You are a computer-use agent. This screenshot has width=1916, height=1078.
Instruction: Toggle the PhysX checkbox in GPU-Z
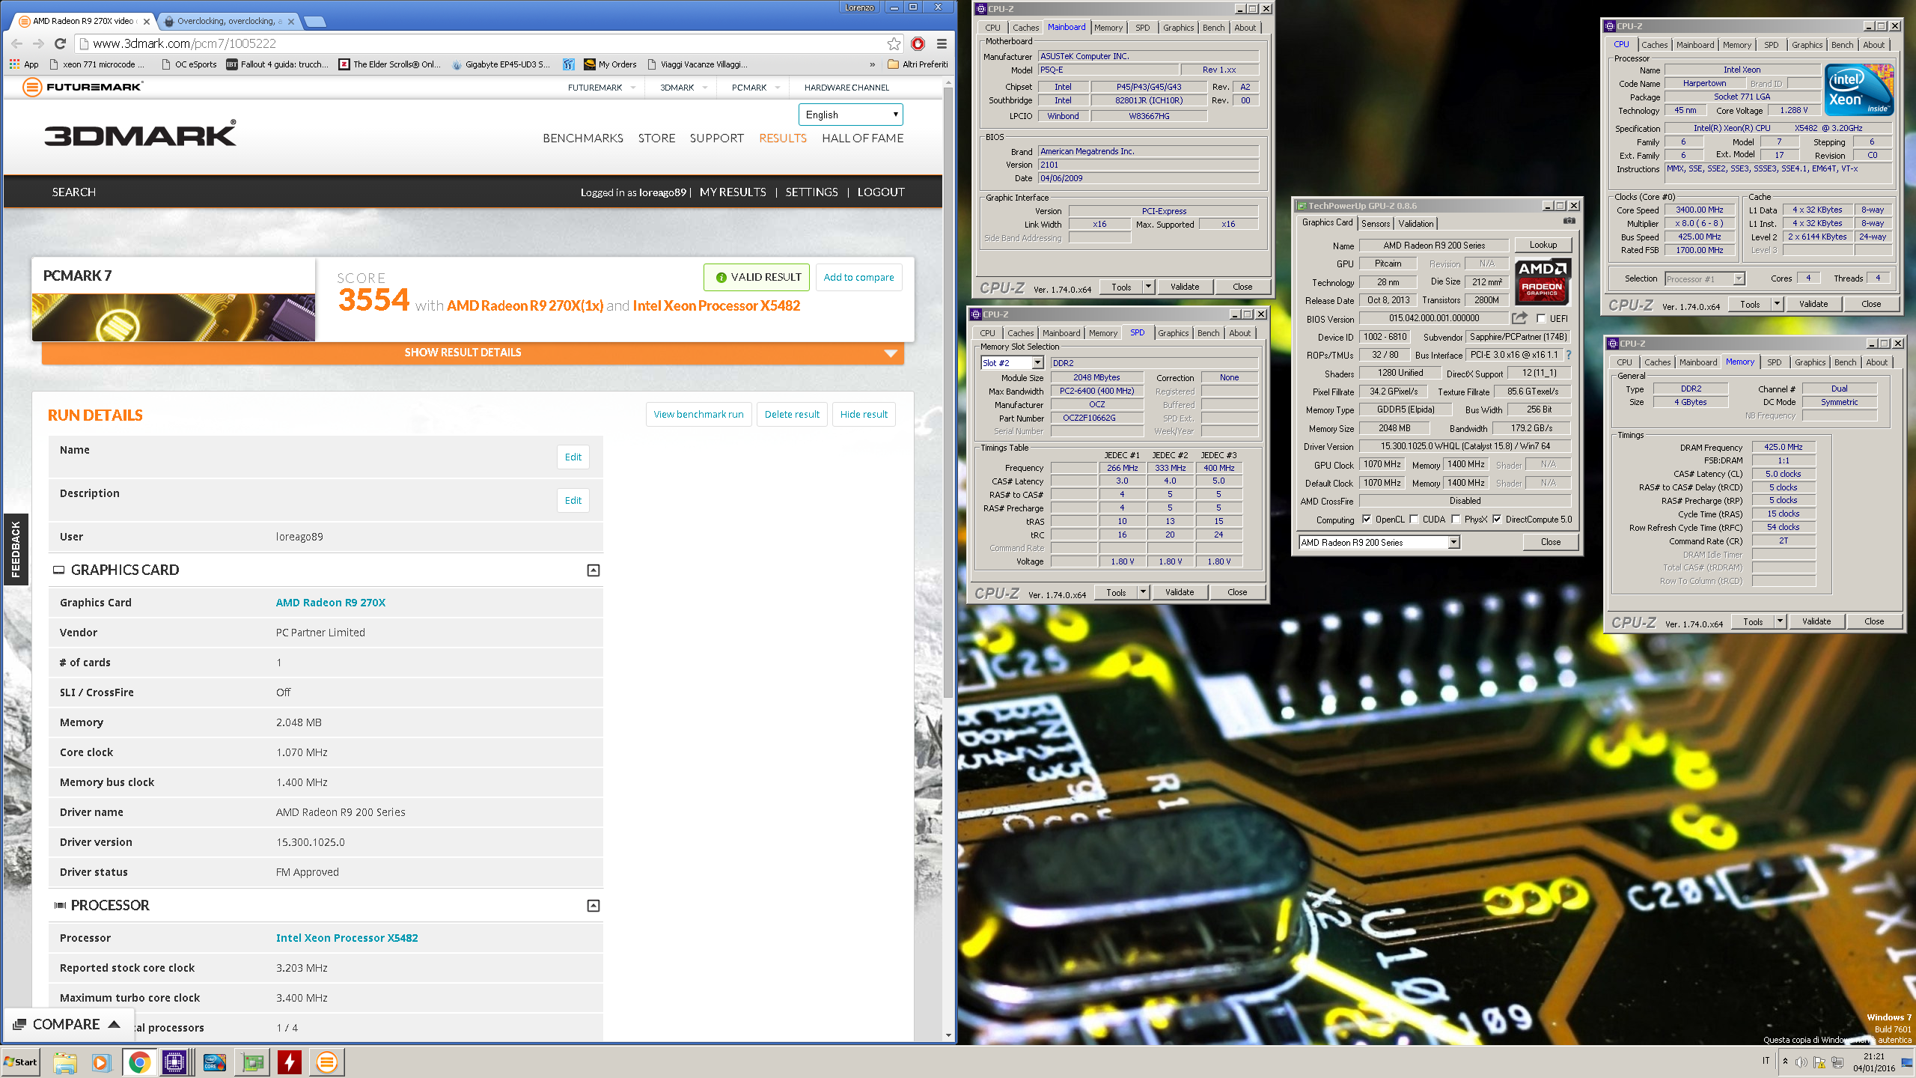[x=1456, y=519]
